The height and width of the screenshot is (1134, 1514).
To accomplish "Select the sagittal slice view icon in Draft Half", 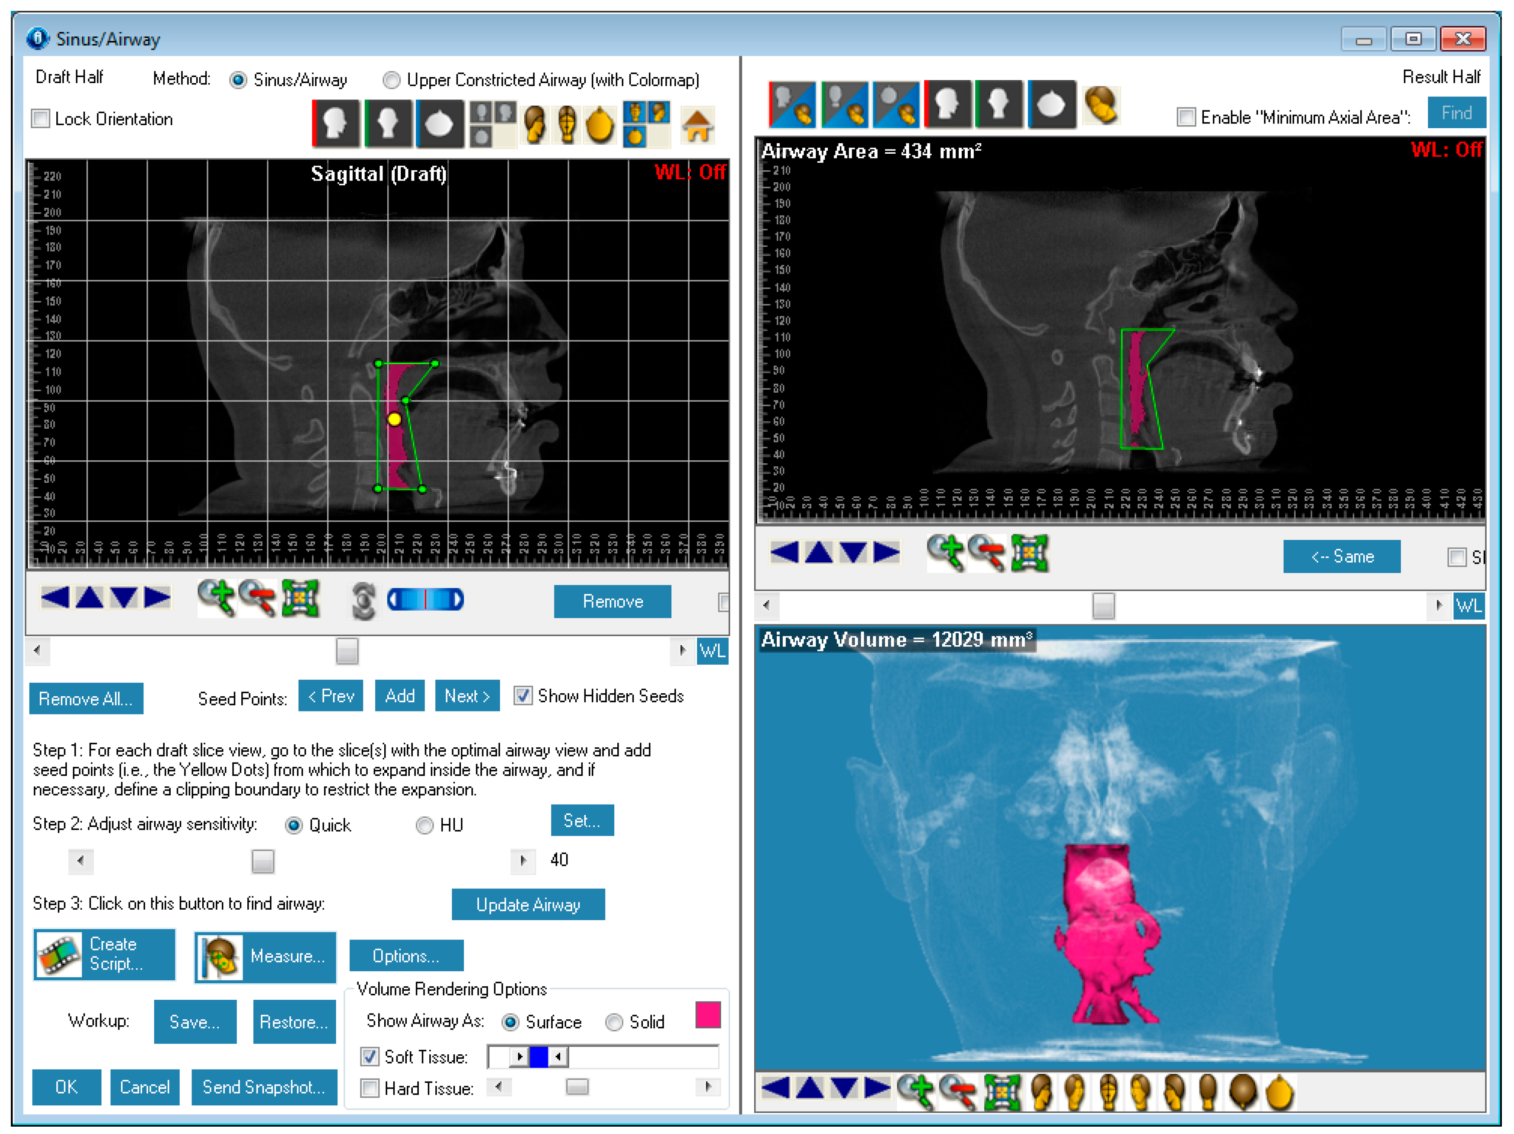I will click(x=335, y=124).
